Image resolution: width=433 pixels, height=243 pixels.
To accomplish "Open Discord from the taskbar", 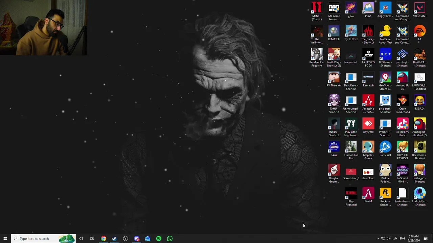I will 137,239.
